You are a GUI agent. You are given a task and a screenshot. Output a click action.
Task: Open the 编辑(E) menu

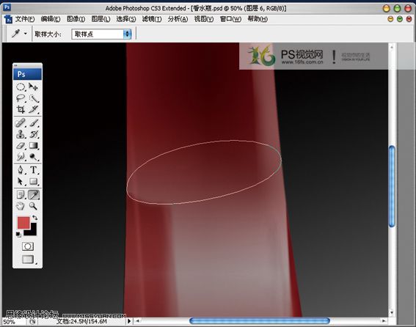(51, 19)
